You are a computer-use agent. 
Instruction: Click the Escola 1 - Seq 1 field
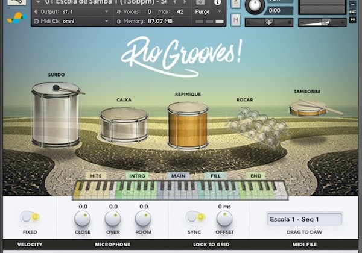(x=304, y=219)
